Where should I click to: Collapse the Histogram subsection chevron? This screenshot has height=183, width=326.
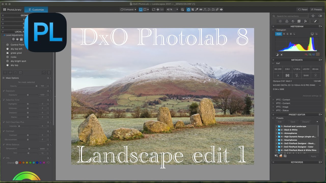click(x=273, y=30)
